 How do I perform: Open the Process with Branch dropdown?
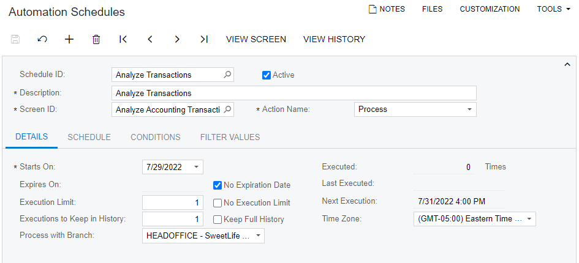pos(258,235)
